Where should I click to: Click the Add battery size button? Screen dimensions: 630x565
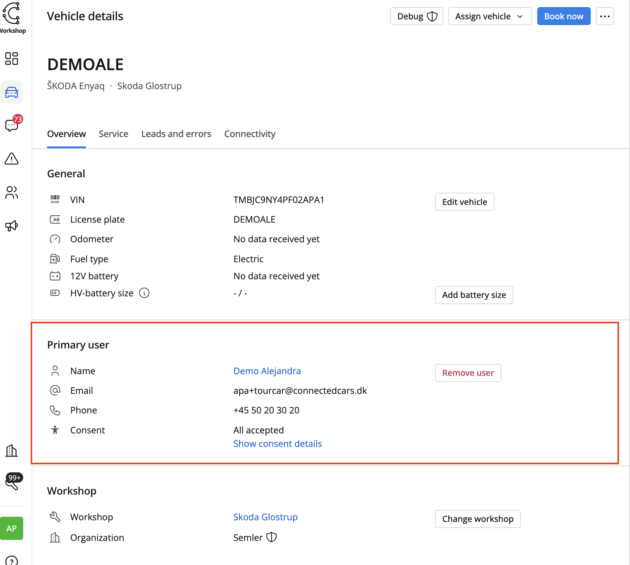pos(474,295)
